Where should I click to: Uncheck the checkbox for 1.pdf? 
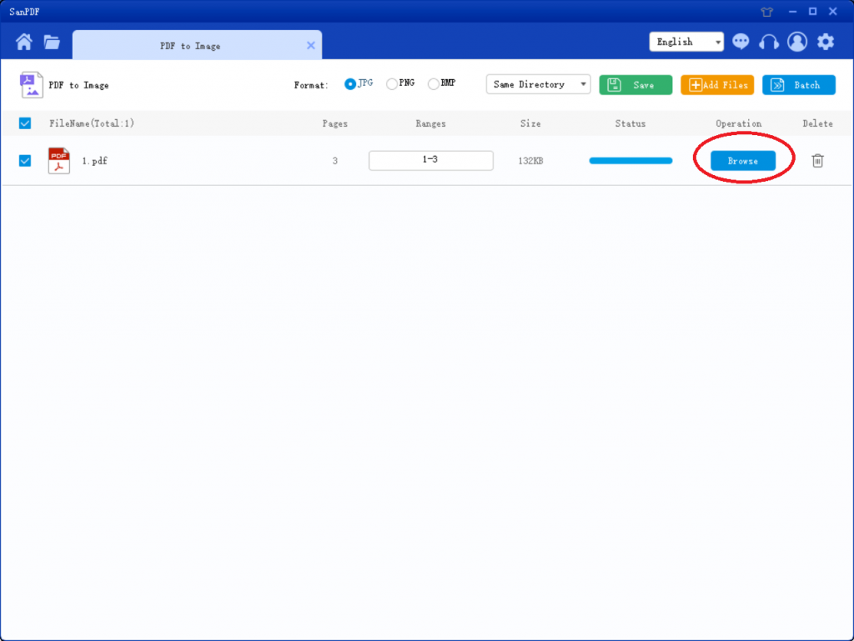(x=25, y=161)
